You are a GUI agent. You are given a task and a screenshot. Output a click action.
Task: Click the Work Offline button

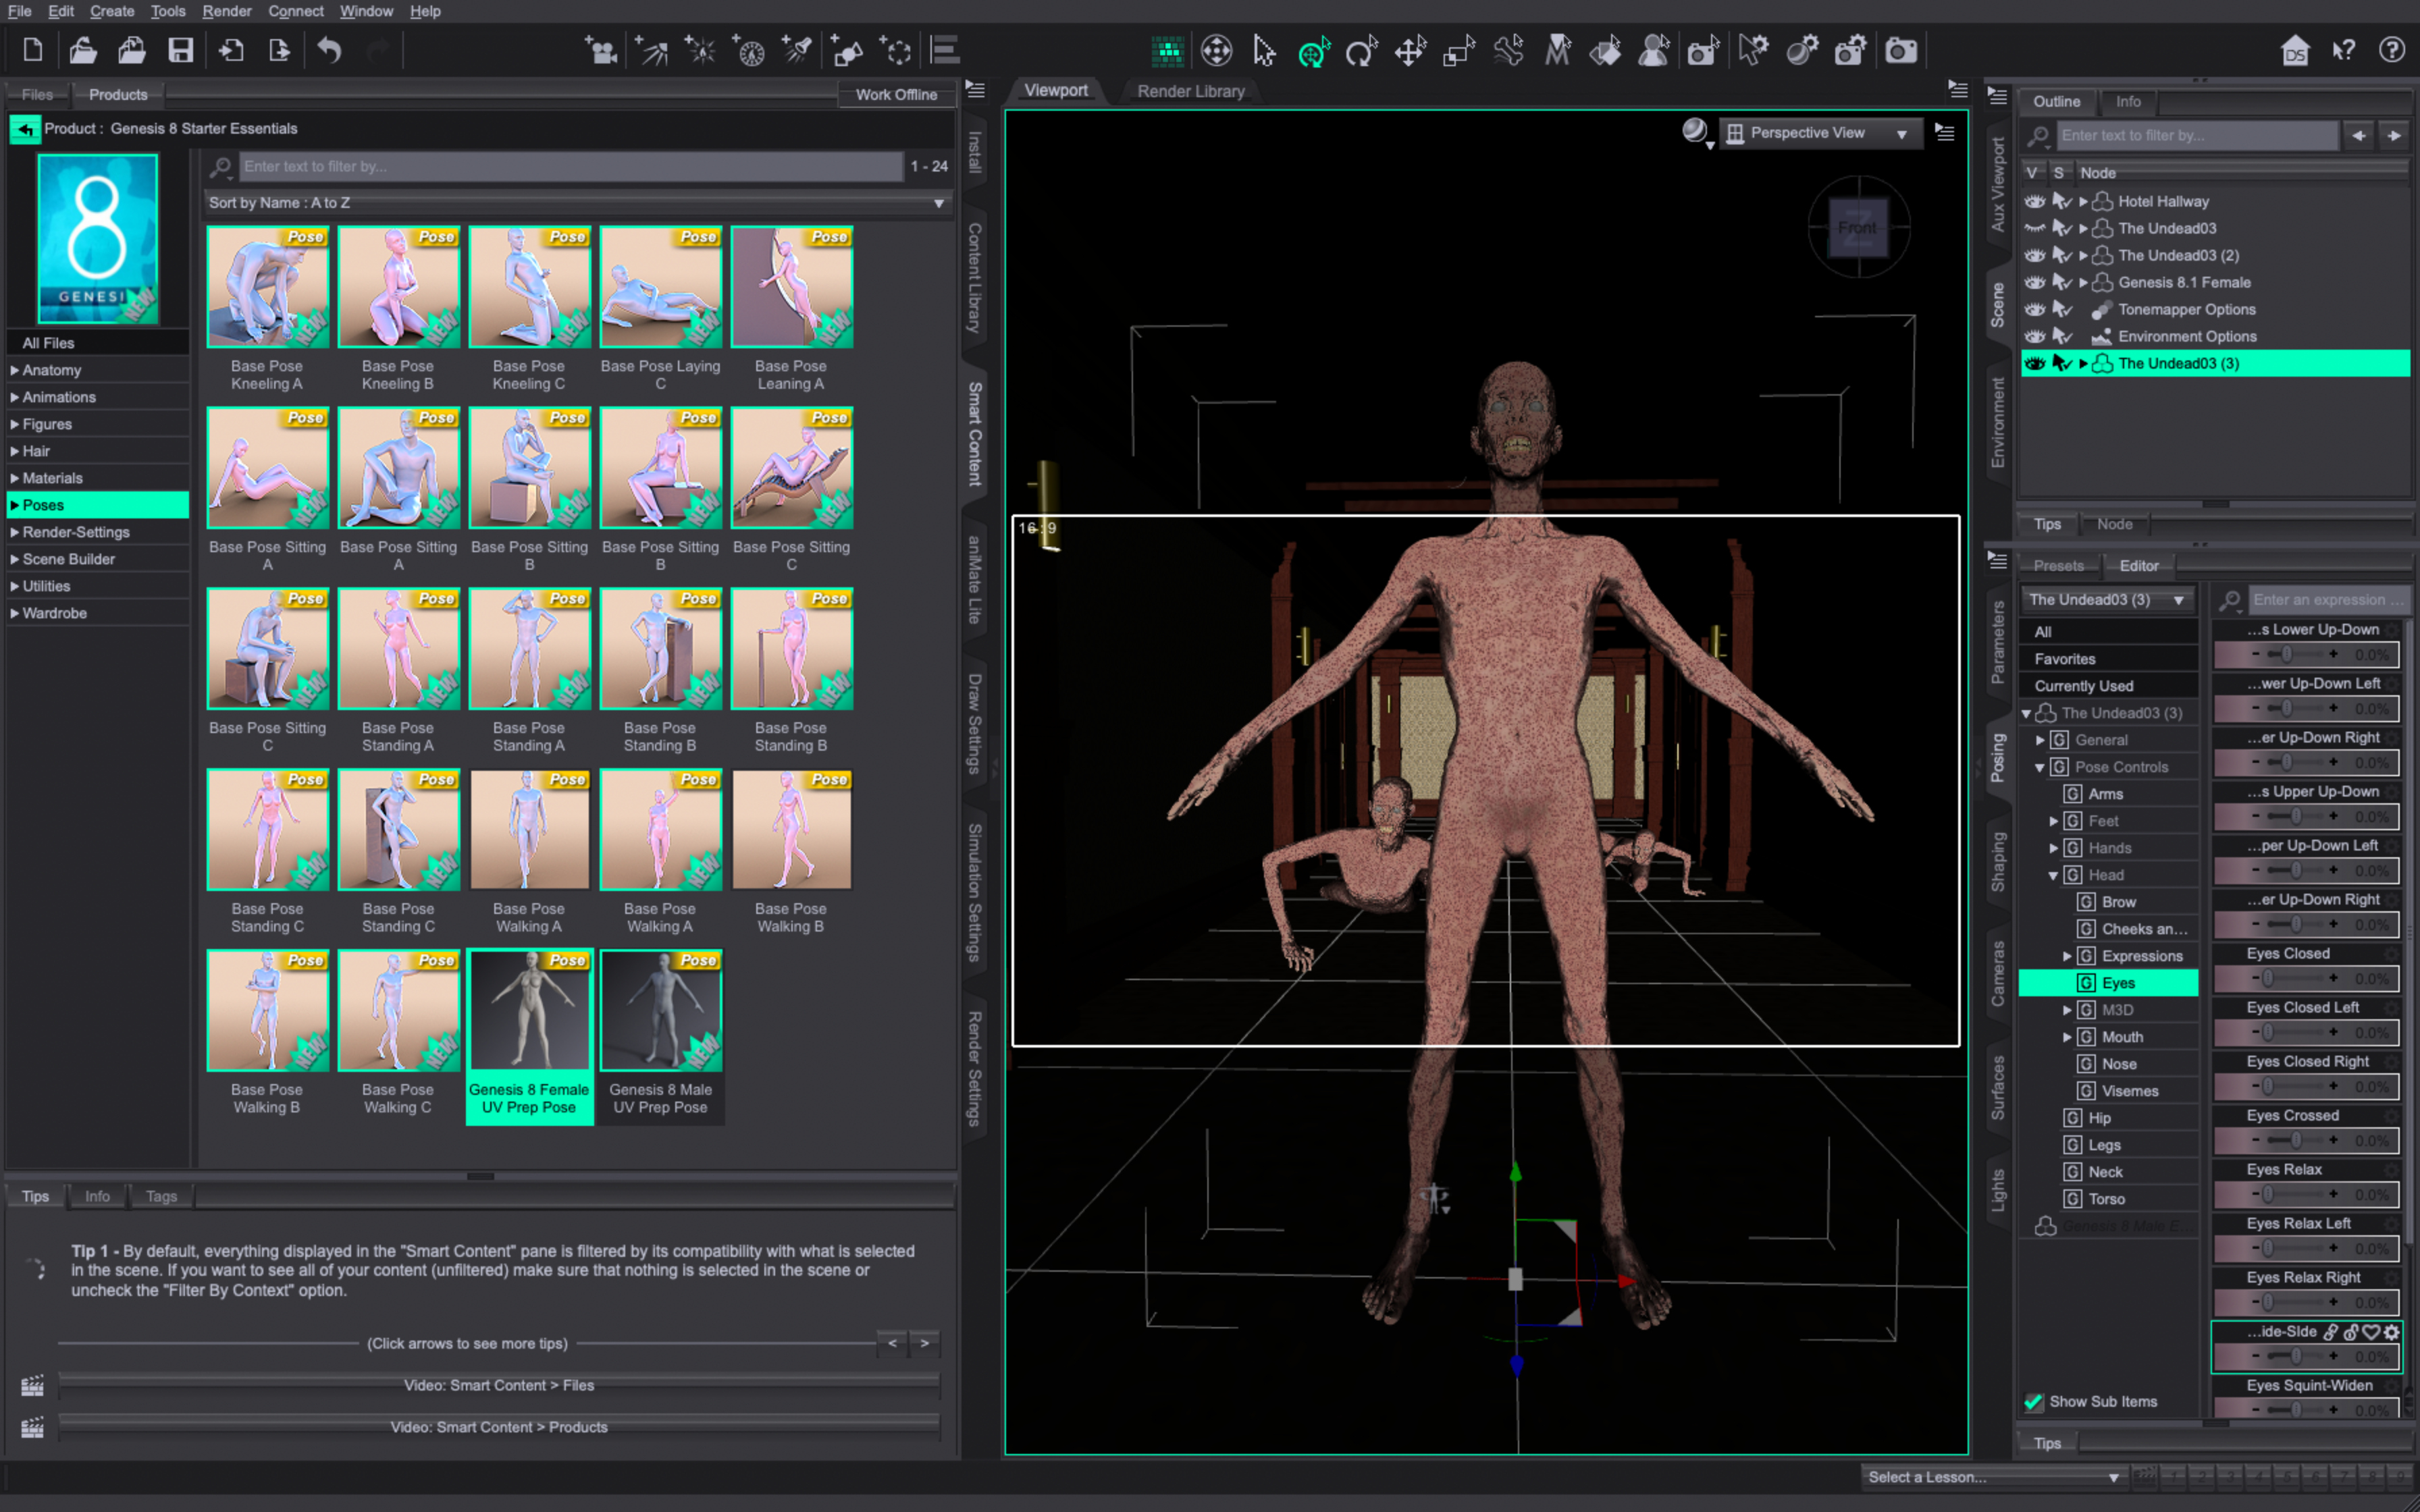pyautogui.click(x=896, y=94)
